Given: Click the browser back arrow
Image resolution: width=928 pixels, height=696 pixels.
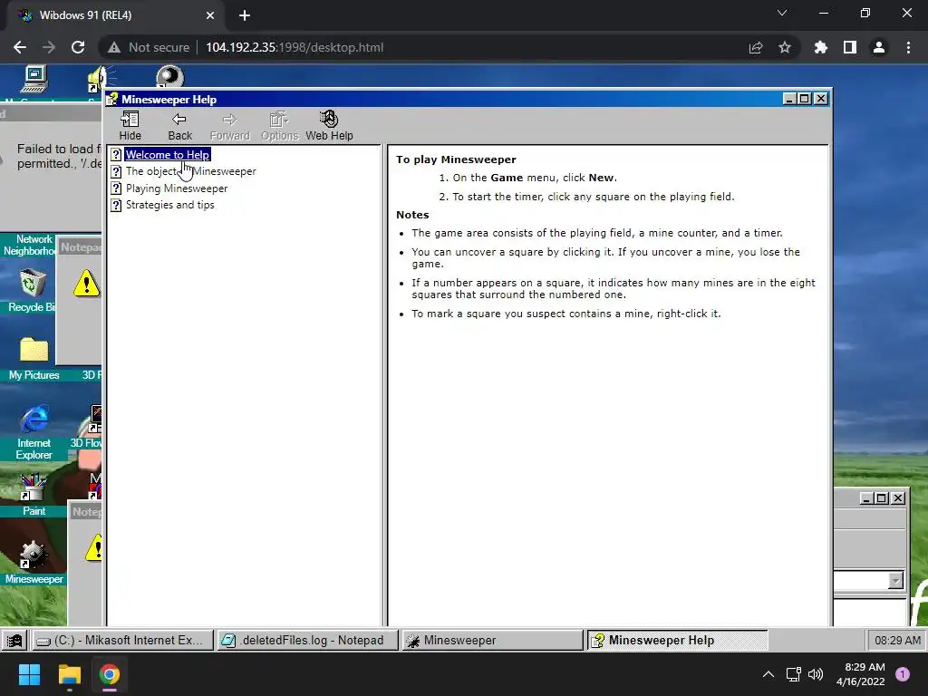Looking at the screenshot, I should pos(20,47).
